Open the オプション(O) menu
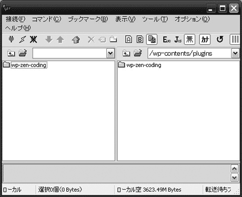Image resolution: width=242 pixels, height=197 pixels. click(x=192, y=19)
